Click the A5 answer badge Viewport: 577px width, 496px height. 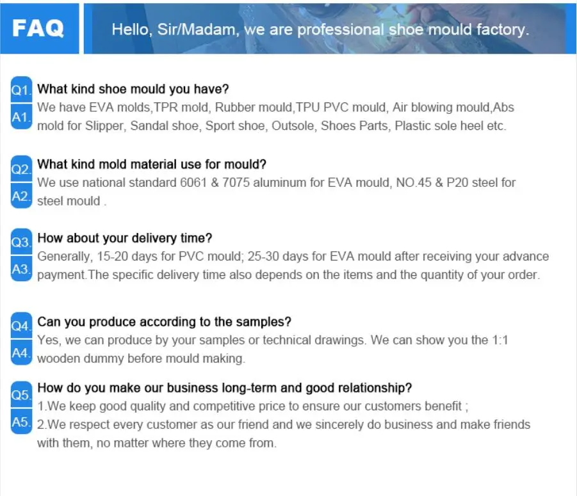[21, 422]
